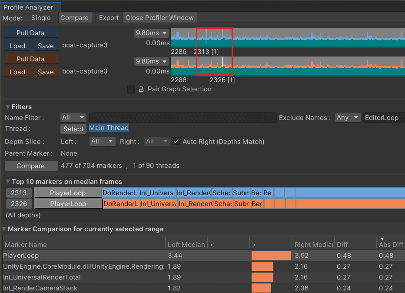Screen dimensions: 405x293
Task: Select the Profile Analyzer tab
Action: (x=30, y=7)
